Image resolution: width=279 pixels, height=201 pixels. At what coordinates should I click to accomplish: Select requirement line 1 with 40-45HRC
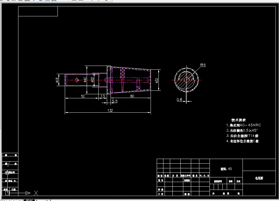pyautogui.click(x=243, y=125)
